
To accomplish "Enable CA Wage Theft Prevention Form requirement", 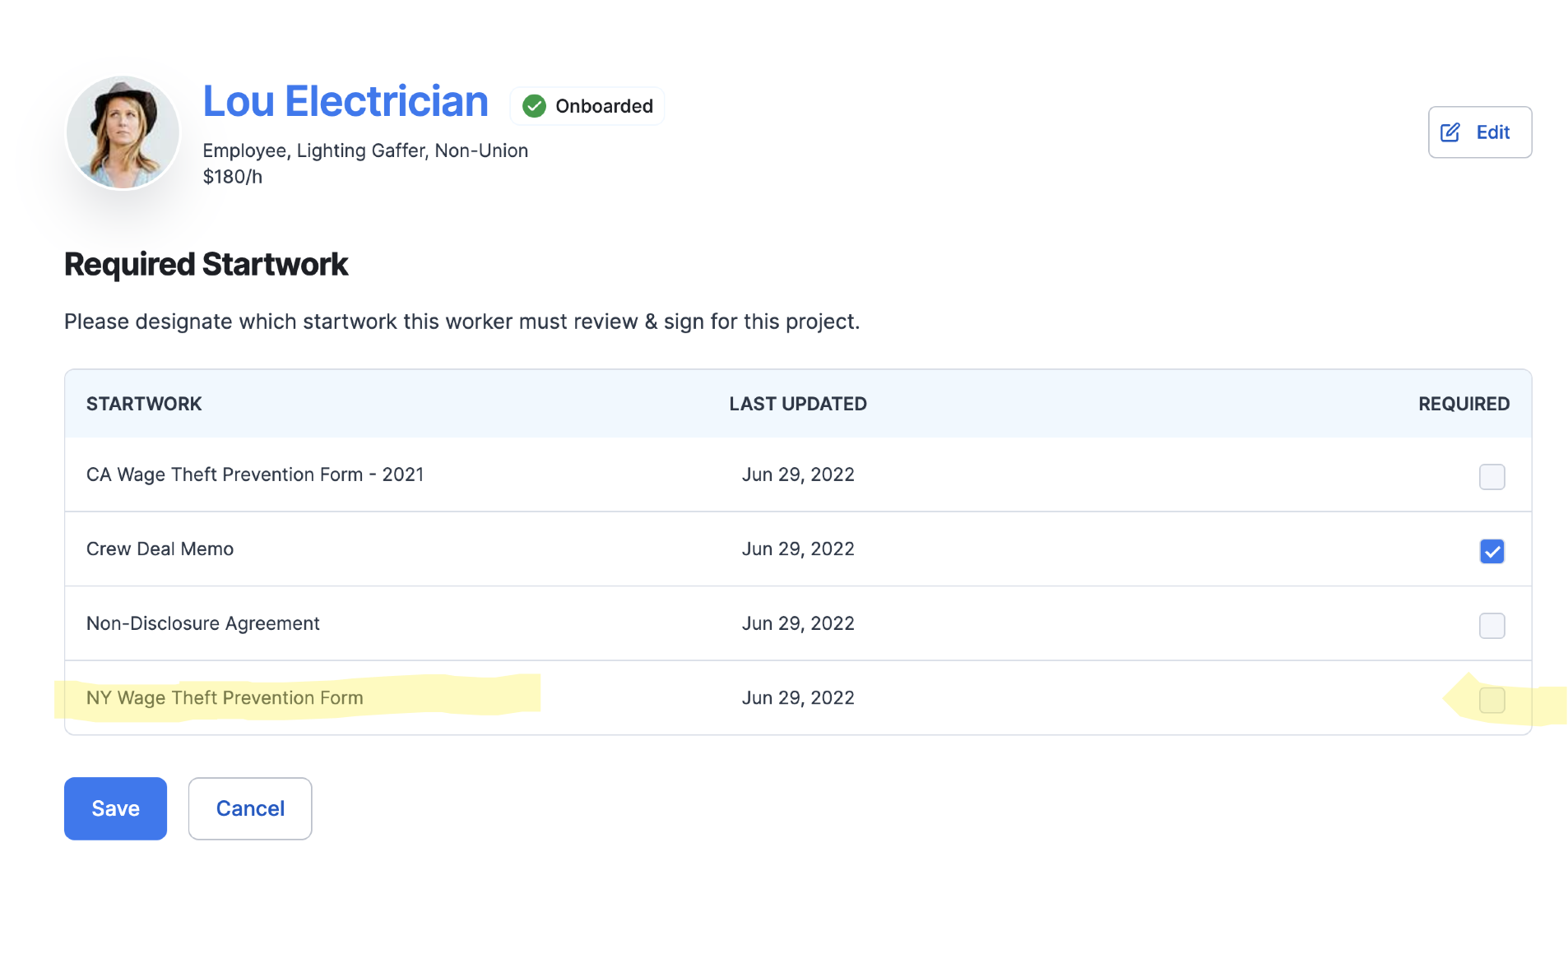I will [1491, 477].
